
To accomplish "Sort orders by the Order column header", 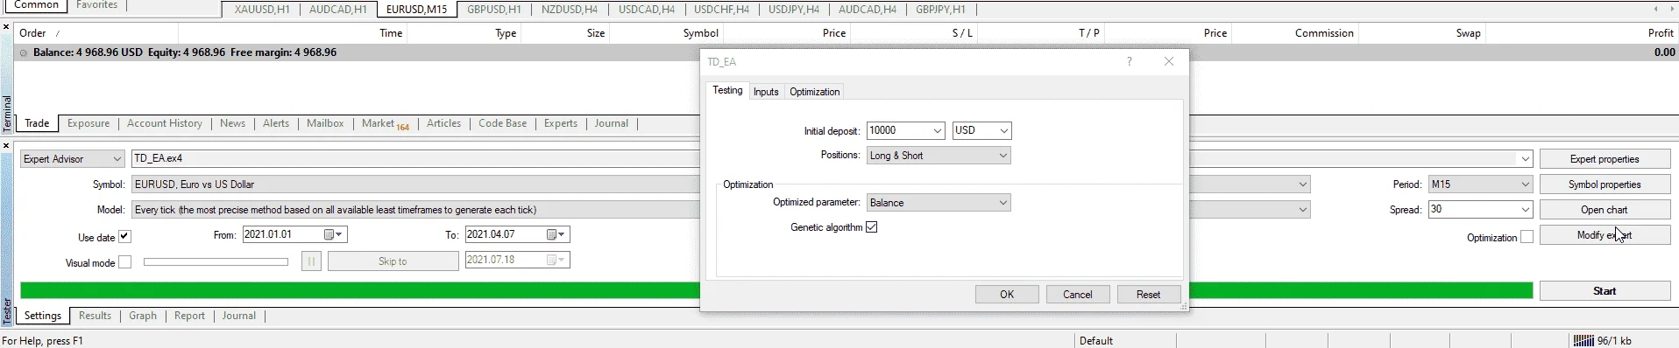I will (96, 33).
